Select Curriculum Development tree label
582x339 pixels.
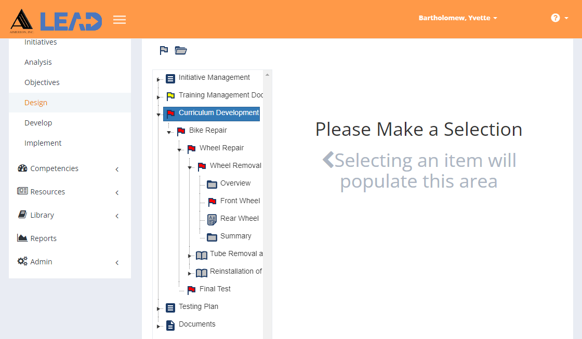pyautogui.click(x=219, y=112)
